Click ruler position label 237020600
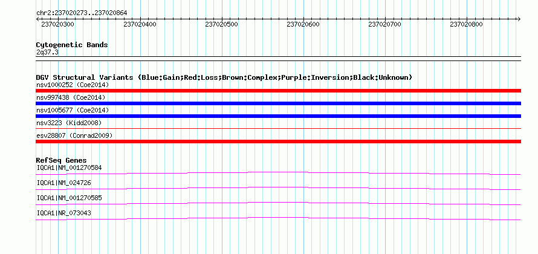 pos(303,24)
